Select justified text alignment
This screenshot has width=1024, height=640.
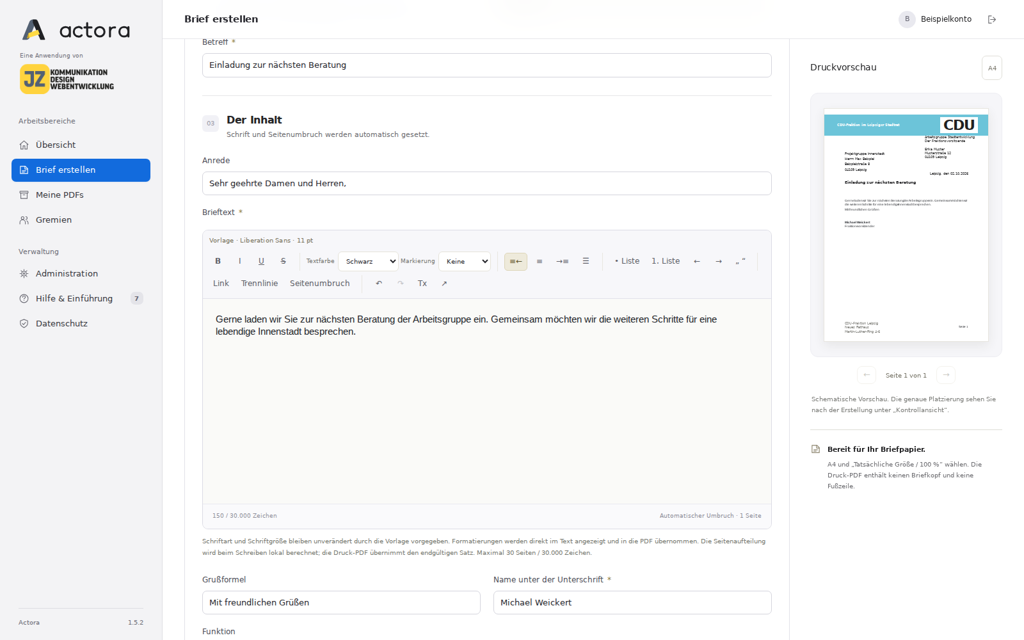[x=586, y=261]
